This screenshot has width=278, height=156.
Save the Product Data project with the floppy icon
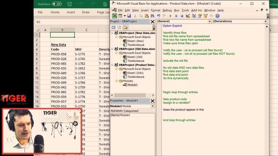click(129, 16)
